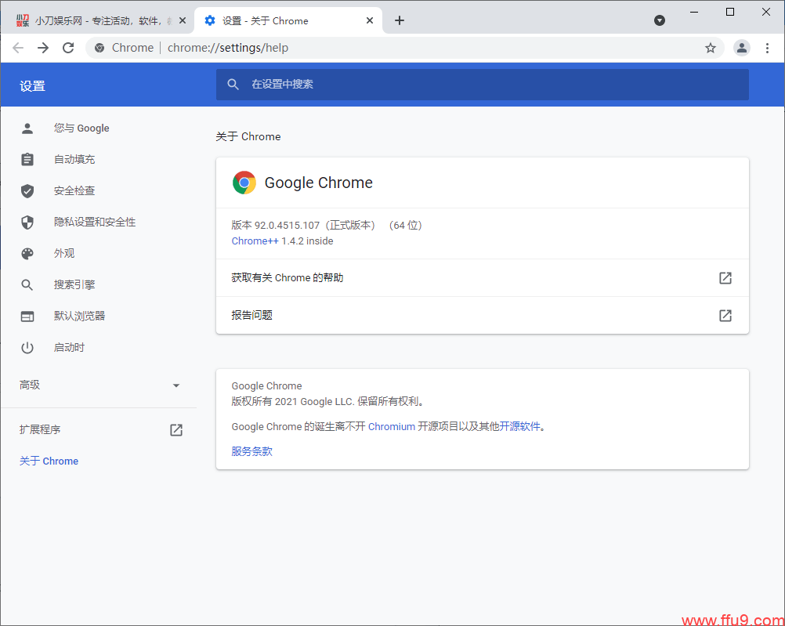Open the 开源软件 link

click(x=519, y=426)
